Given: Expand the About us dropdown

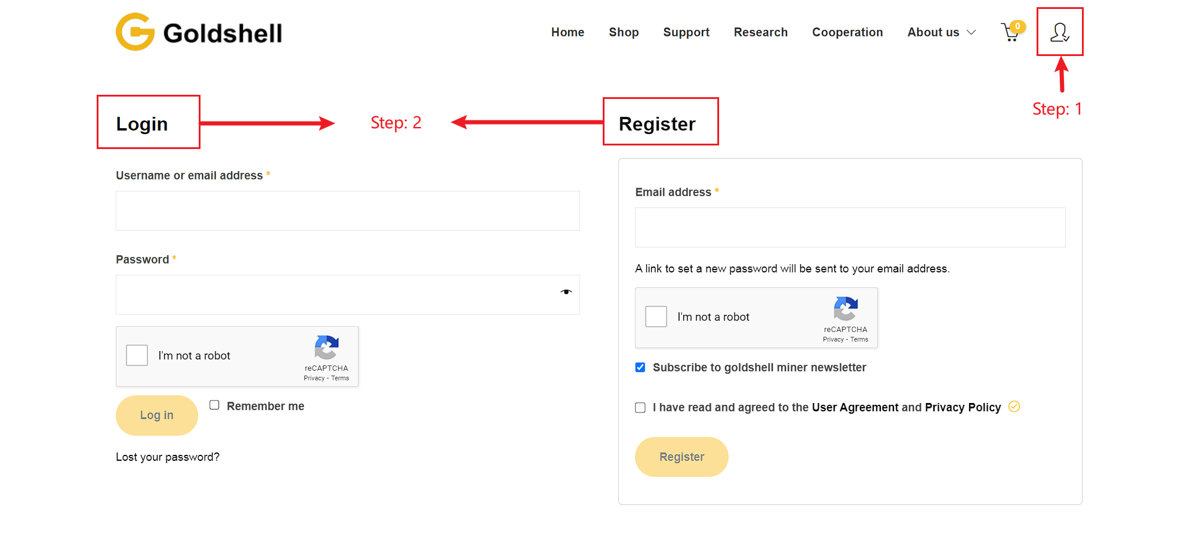Looking at the screenshot, I should tap(941, 32).
